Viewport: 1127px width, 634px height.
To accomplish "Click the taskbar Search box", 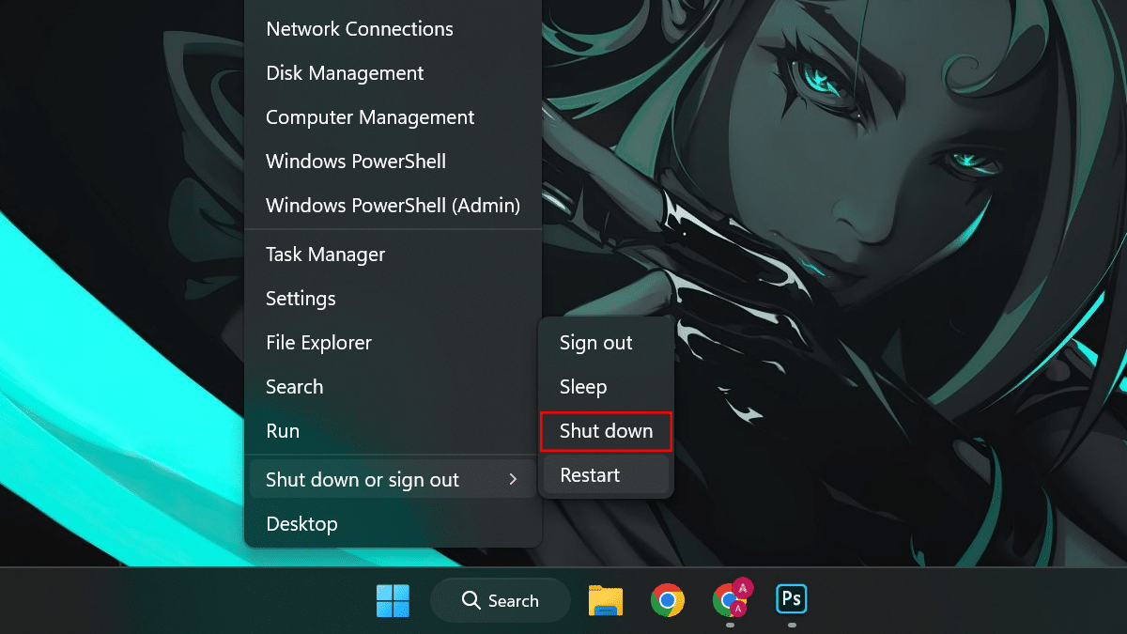I will [x=501, y=600].
